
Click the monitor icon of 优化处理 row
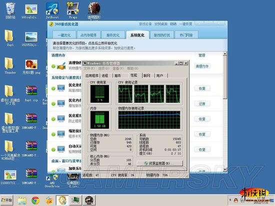pos(61,88)
